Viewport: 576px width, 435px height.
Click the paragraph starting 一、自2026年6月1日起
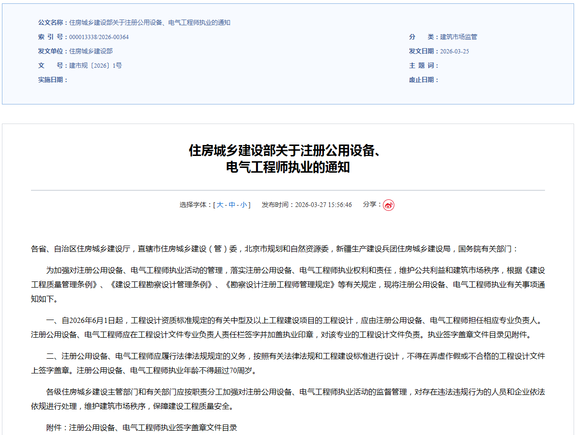pyautogui.click(x=288, y=327)
